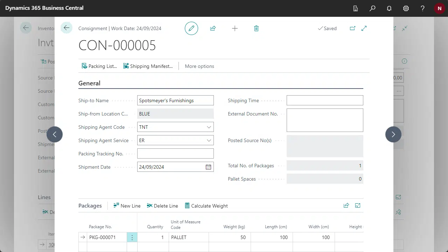This screenshot has width=448, height=252.
Task: Click the PALLET unit of measure cell
Action: (189, 237)
